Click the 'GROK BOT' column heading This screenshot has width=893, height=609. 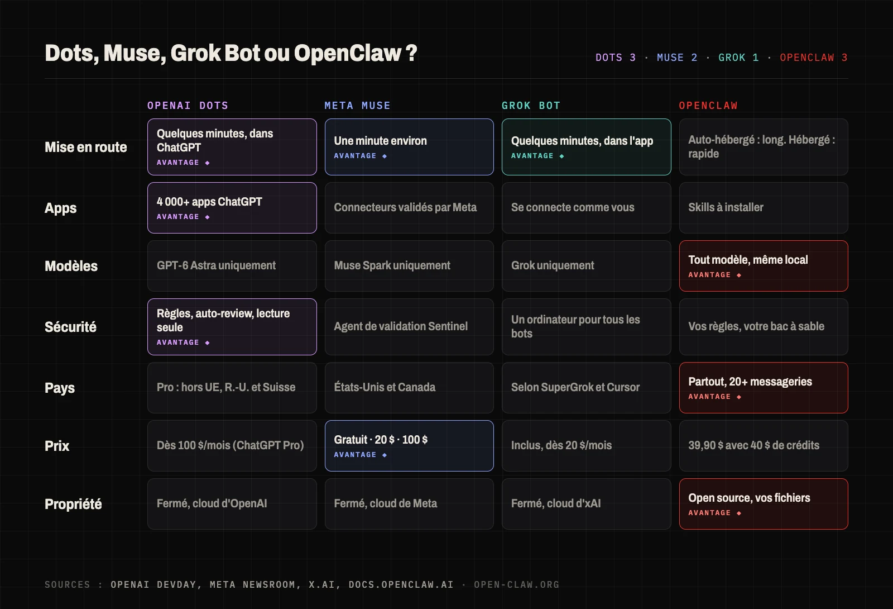tap(531, 106)
